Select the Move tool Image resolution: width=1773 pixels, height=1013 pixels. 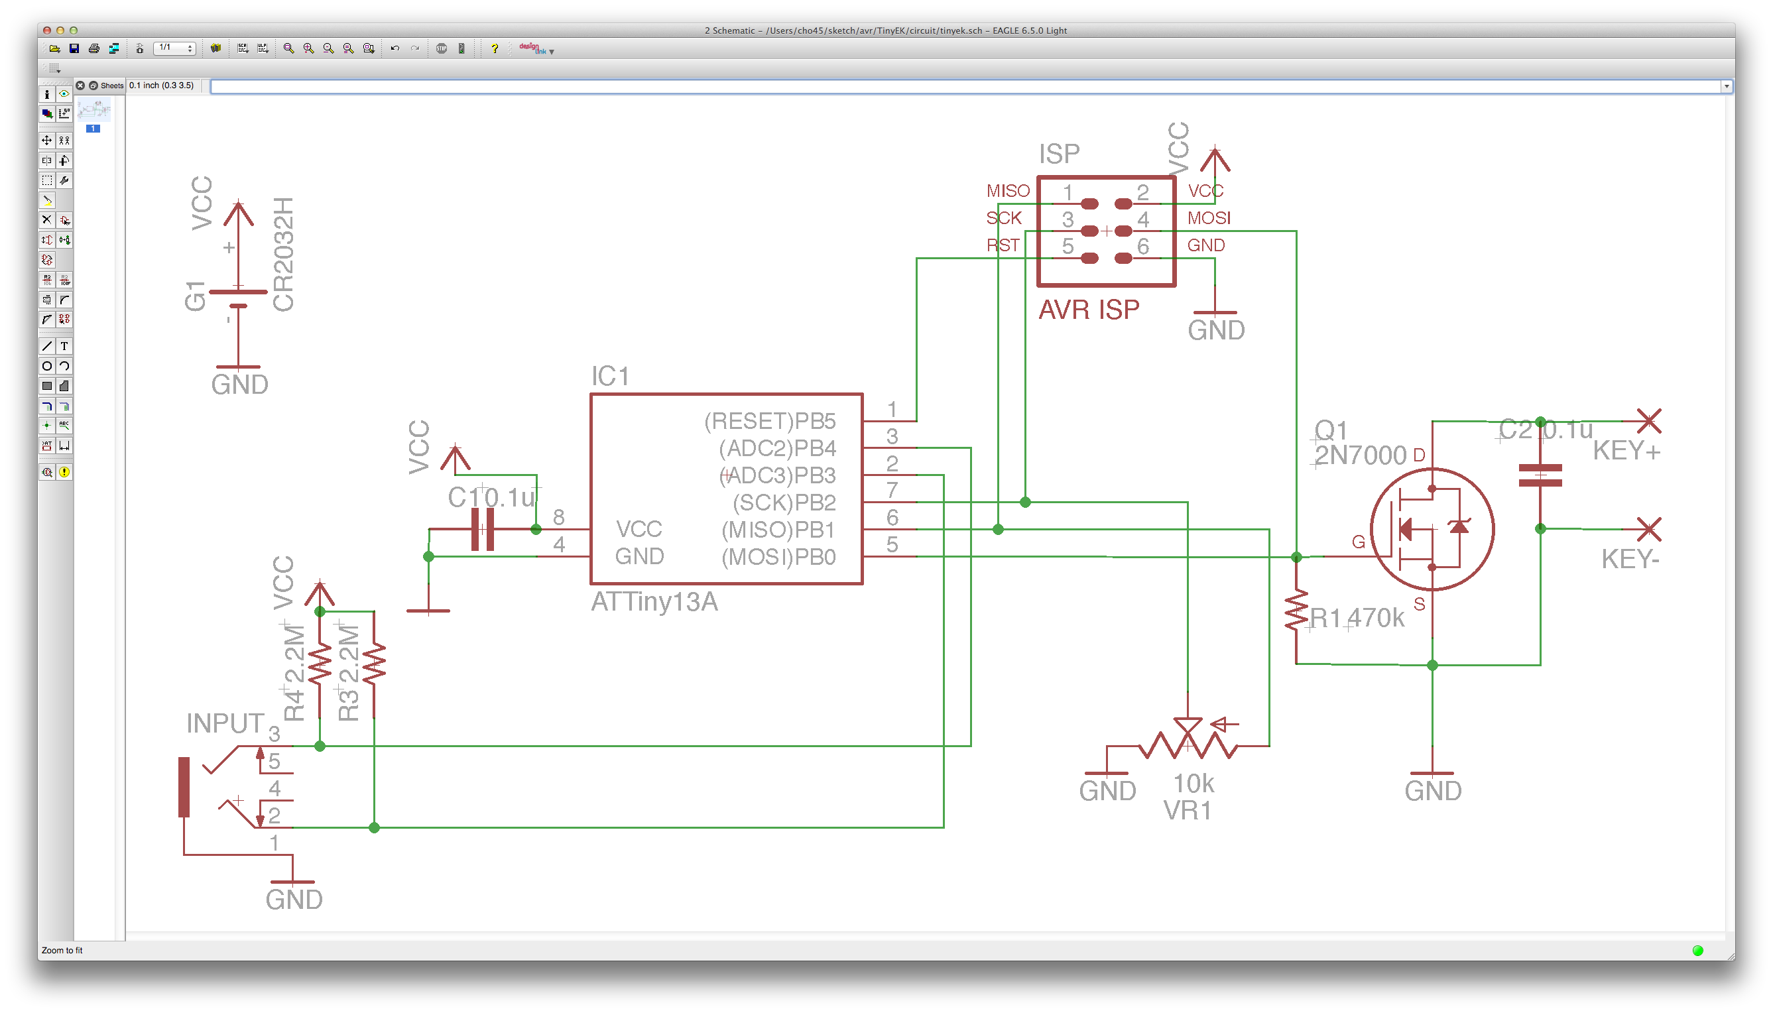(x=46, y=141)
